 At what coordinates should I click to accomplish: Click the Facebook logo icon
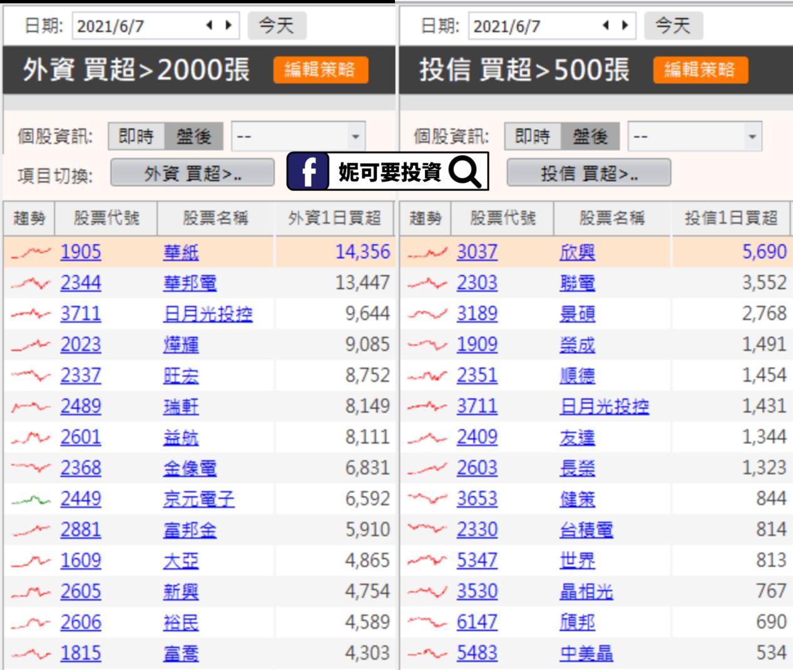(307, 172)
